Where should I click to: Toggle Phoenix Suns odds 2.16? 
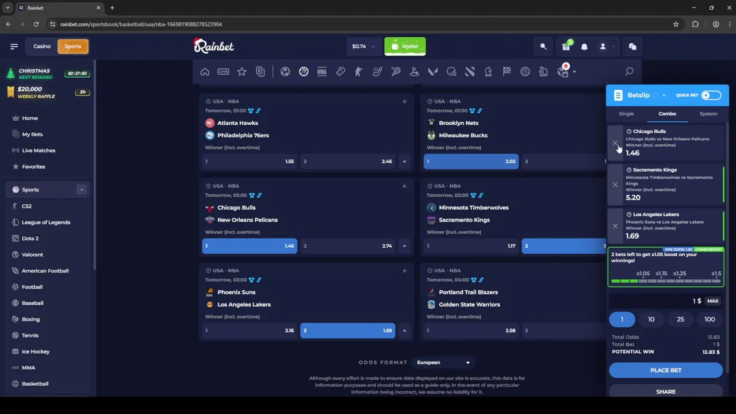[x=250, y=331]
